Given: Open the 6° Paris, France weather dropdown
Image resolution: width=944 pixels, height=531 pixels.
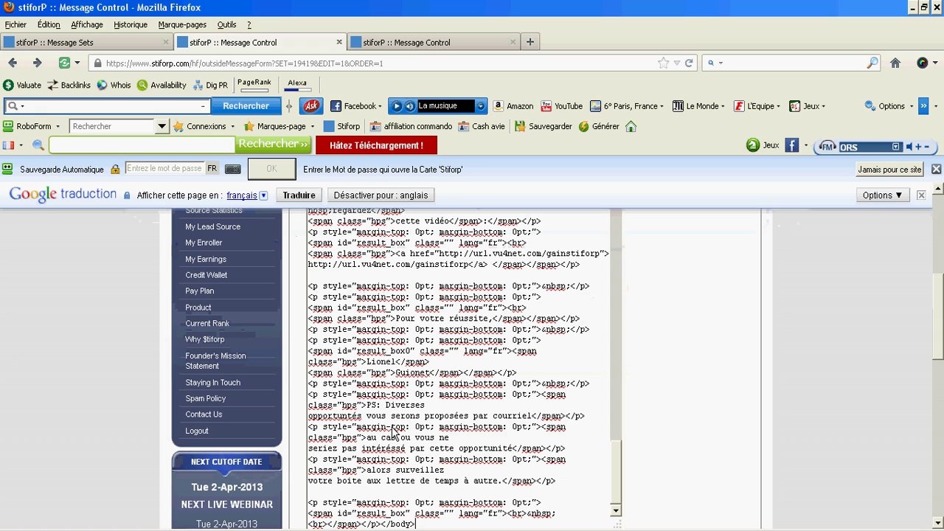Looking at the screenshot, I should click(x=662, y=106).
